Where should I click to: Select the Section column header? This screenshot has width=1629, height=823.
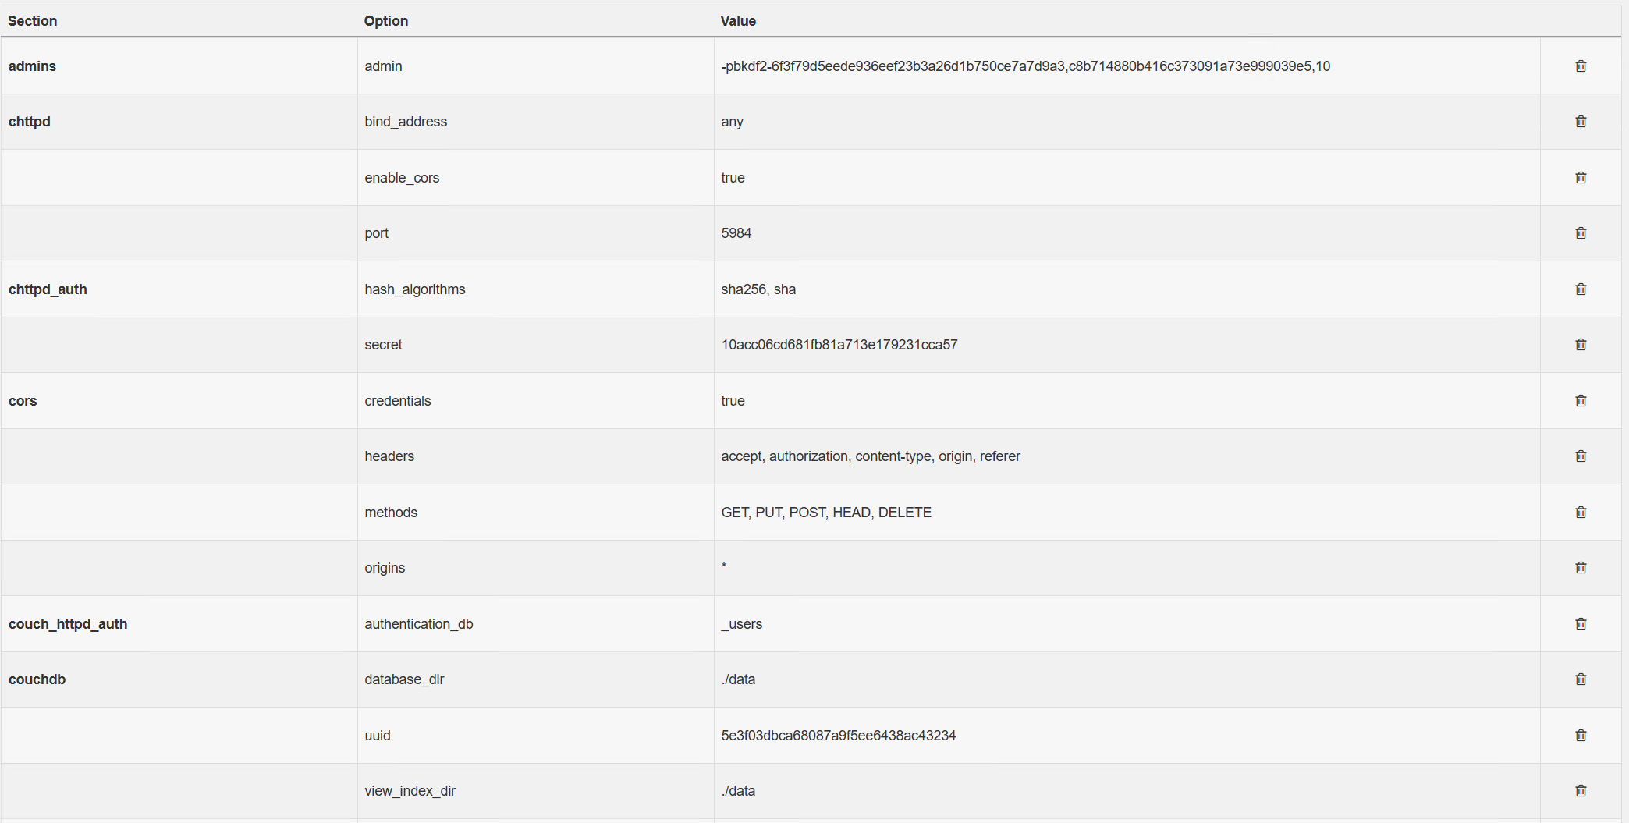32,21
